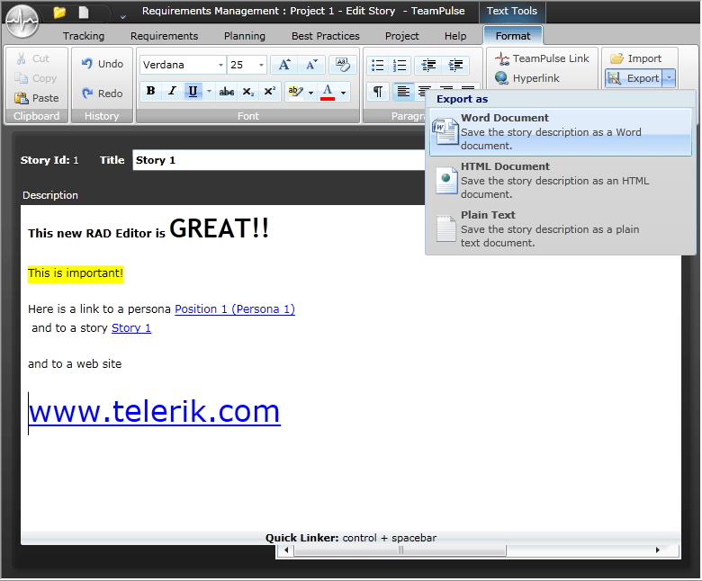Image resolution: width=702 pixels, height=581 pixels.
Task: Open the font color dropdown arrow
Action: pos(344,92)
